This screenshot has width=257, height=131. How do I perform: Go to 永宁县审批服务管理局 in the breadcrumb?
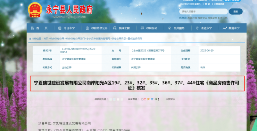pos(98,39)
